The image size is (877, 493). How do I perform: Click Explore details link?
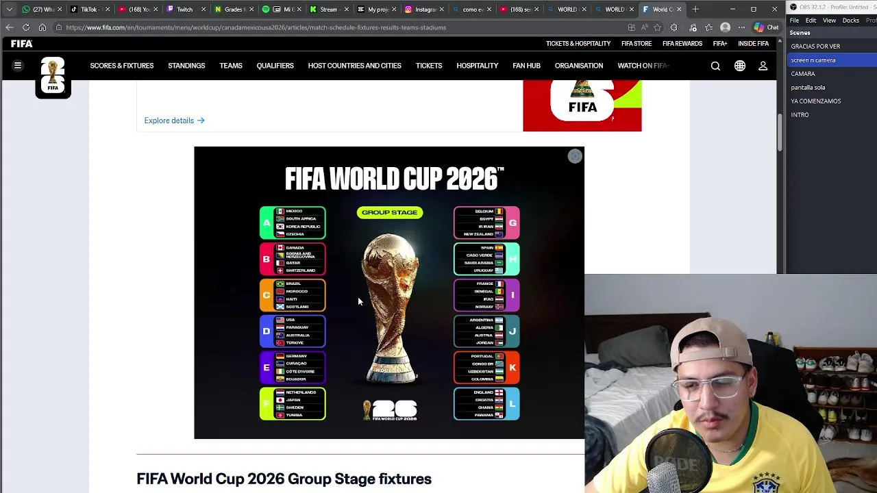174,121
